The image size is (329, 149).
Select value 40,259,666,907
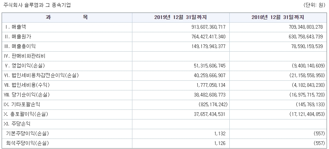(210, 76)
